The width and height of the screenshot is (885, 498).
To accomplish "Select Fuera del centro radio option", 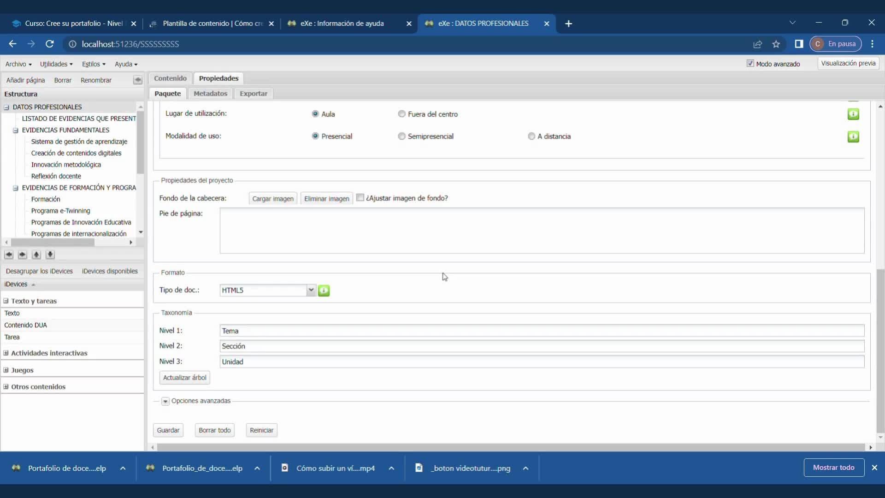I will 401,114.
